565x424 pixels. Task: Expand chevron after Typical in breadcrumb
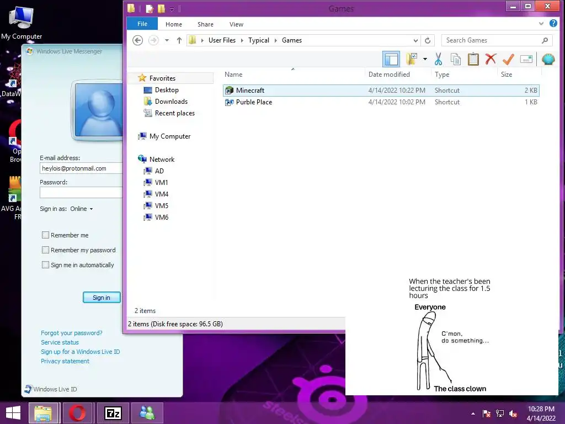click(x=276, y=40)
